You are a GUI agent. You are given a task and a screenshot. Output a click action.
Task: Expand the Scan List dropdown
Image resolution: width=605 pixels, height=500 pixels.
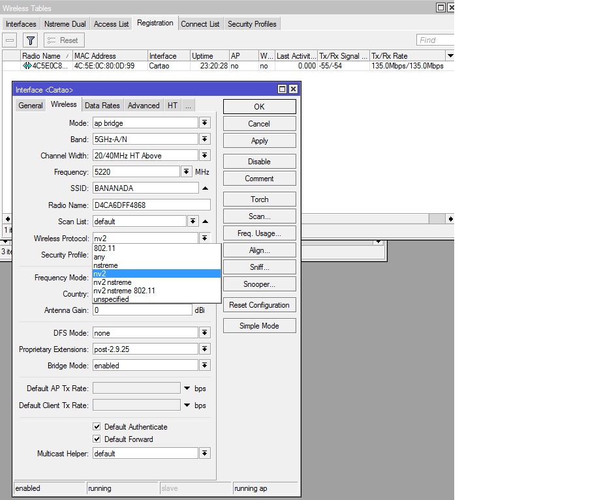point(193,221)
